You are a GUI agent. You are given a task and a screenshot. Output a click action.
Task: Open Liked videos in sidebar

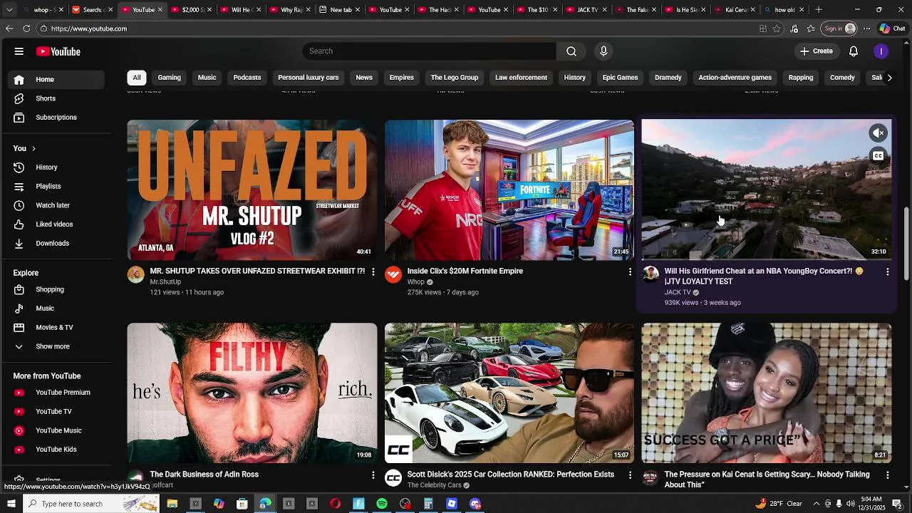click(x=54, y=224)
